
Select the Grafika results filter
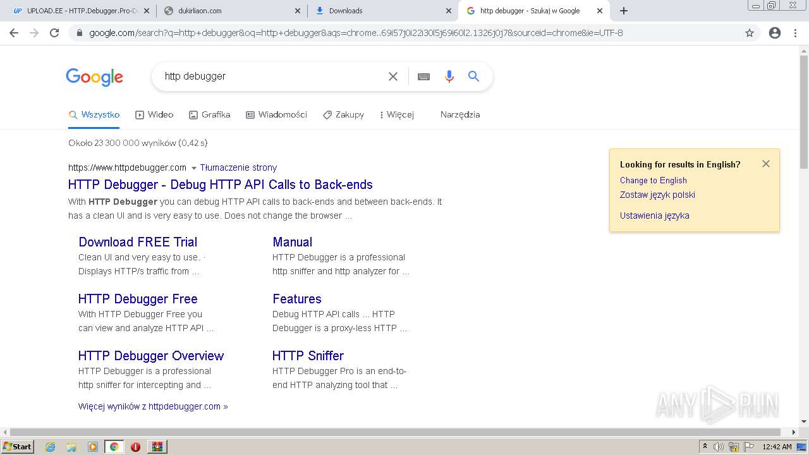click(210, 115)
